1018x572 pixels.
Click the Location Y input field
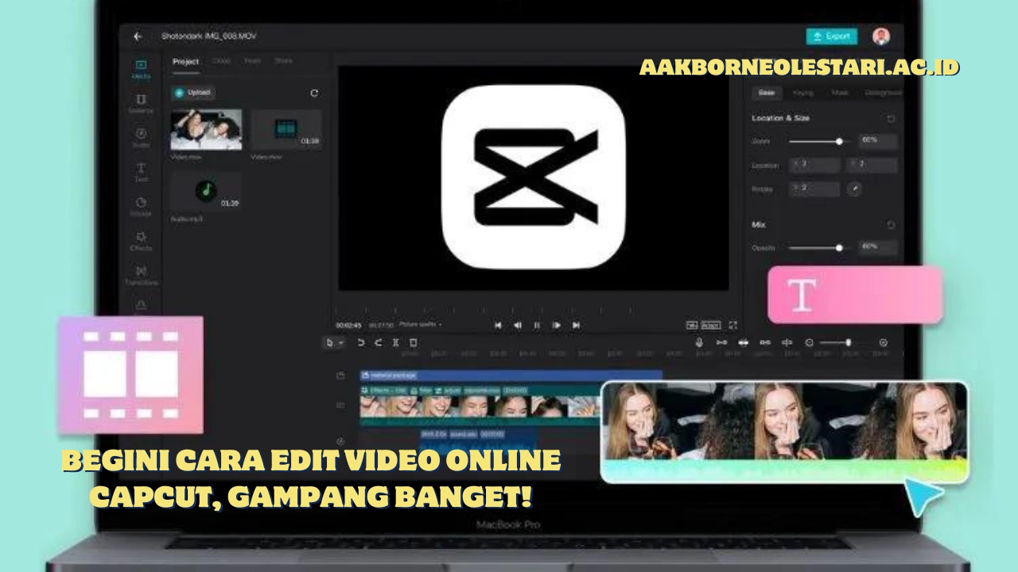click(872, 165)
